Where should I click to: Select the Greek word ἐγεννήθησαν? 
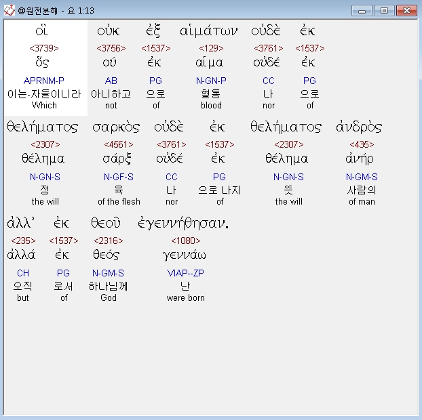click(x=183, y=224)
